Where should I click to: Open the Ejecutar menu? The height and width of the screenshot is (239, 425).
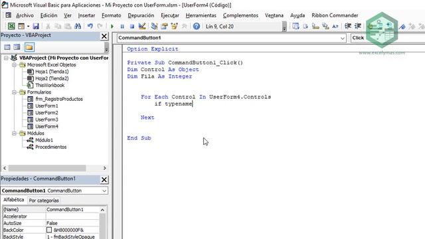click(x=170, y=15)
